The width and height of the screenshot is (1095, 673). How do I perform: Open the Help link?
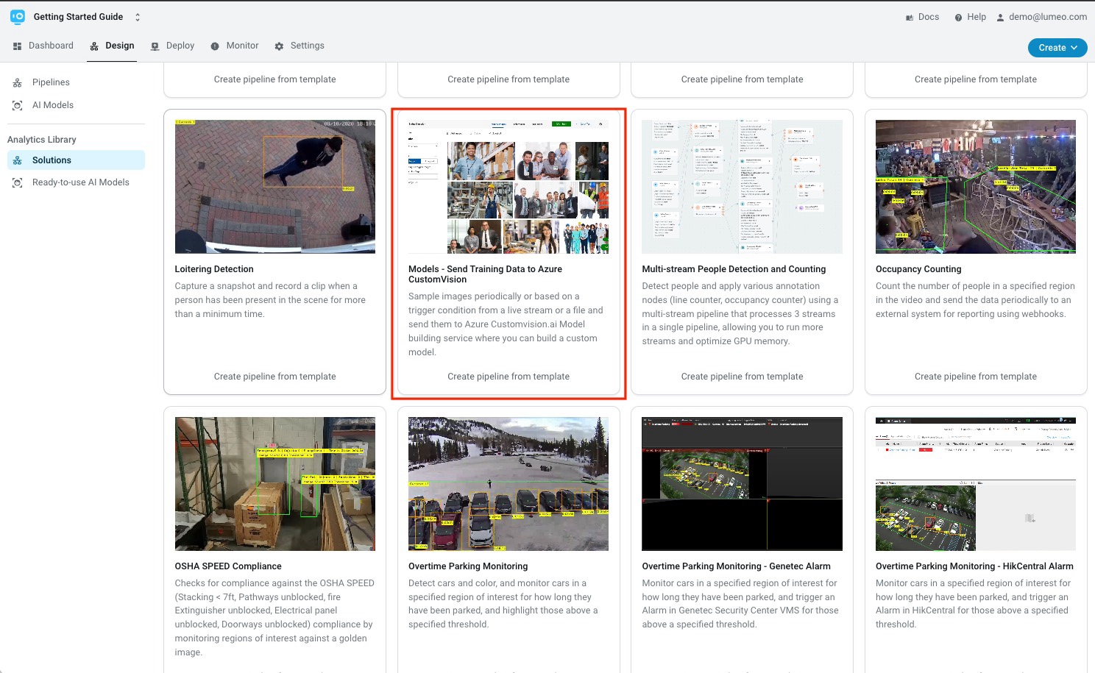tap(977, 17)
